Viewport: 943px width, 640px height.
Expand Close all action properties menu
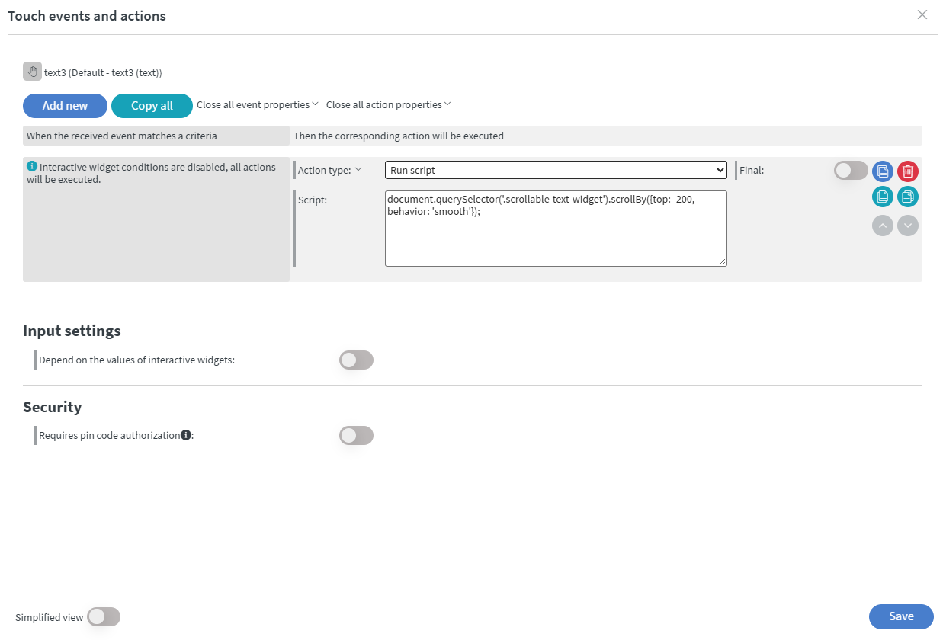(x=389, y=104)
